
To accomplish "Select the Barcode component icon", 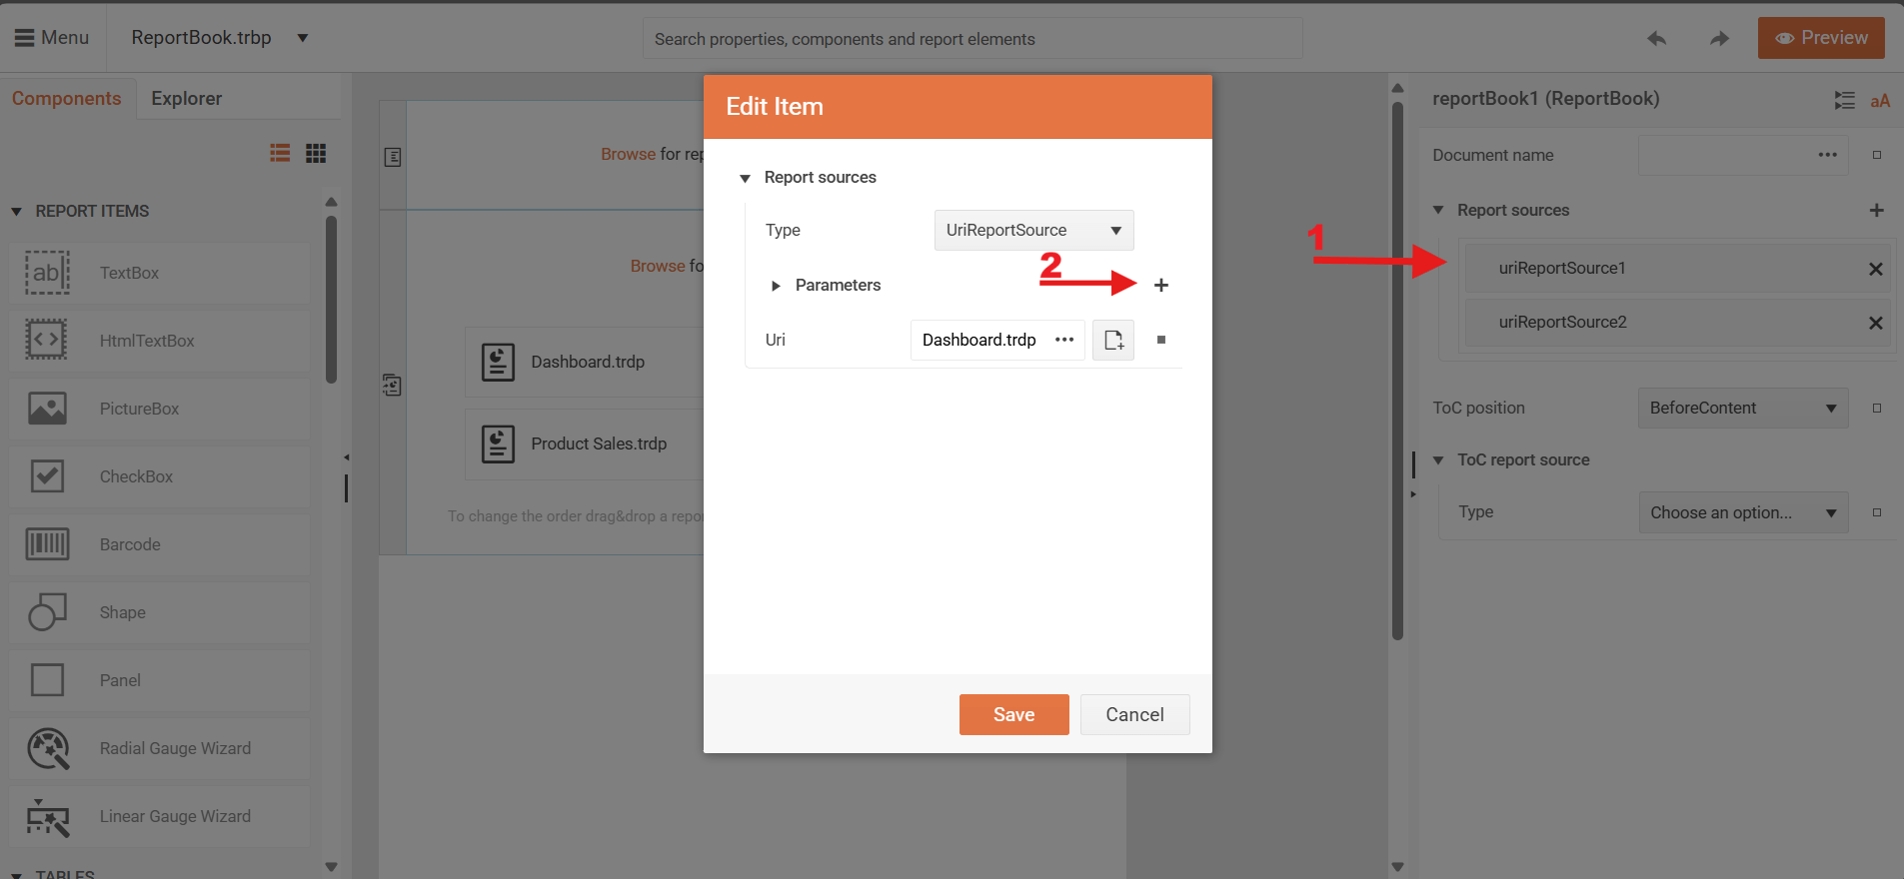I will point(47,544).
